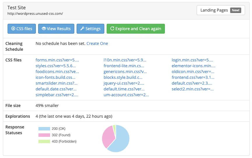Open default.time.css file link
Image resolution: width=252 pixels, height=158 pixels.
(124, 89)
